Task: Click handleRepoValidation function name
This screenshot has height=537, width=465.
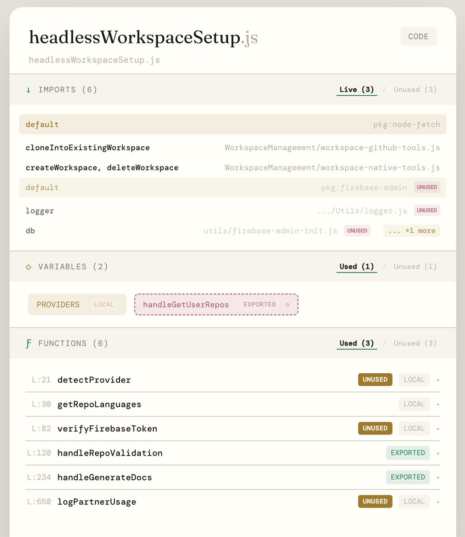Action: pyautogui.click(x=110, y=453)
